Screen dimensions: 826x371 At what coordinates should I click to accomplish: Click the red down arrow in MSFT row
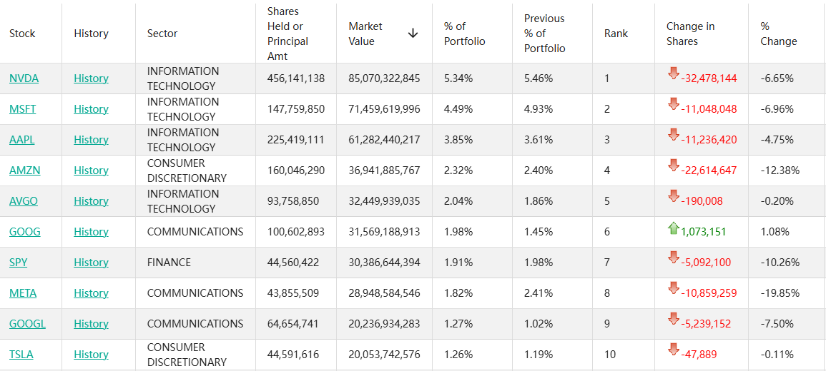(673, 104)
